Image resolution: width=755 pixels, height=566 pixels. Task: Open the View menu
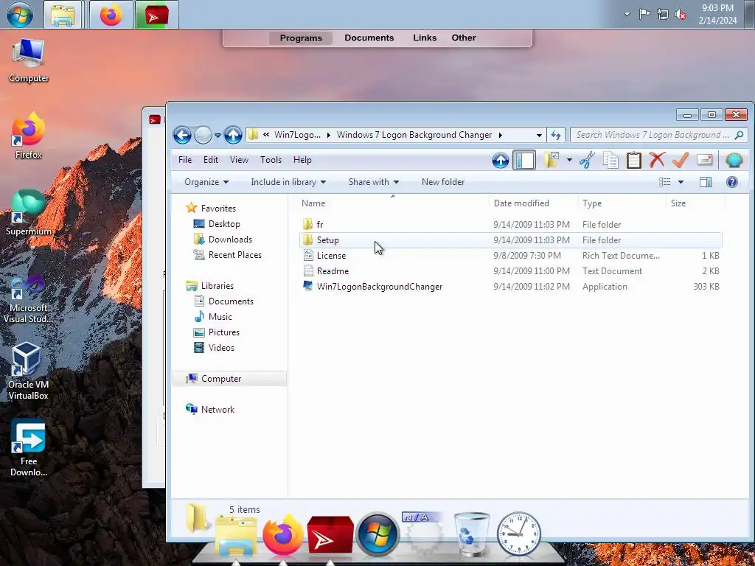[x=239, y=160]
